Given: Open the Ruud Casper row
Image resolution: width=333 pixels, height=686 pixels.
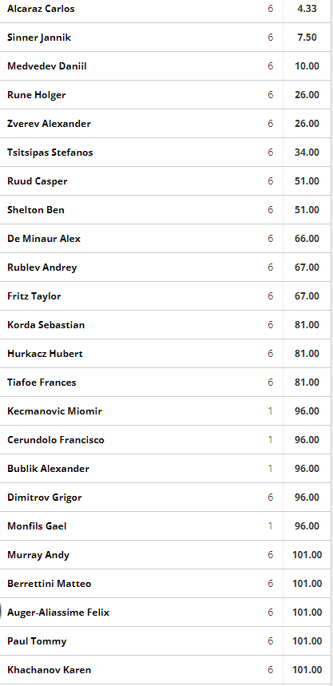Looking at the screenshot, I should click(x=165, y=181).
